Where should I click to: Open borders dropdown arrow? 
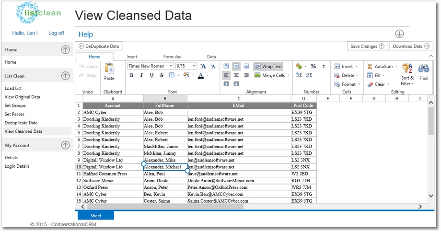pyautogui.click(x=178, y=75)
